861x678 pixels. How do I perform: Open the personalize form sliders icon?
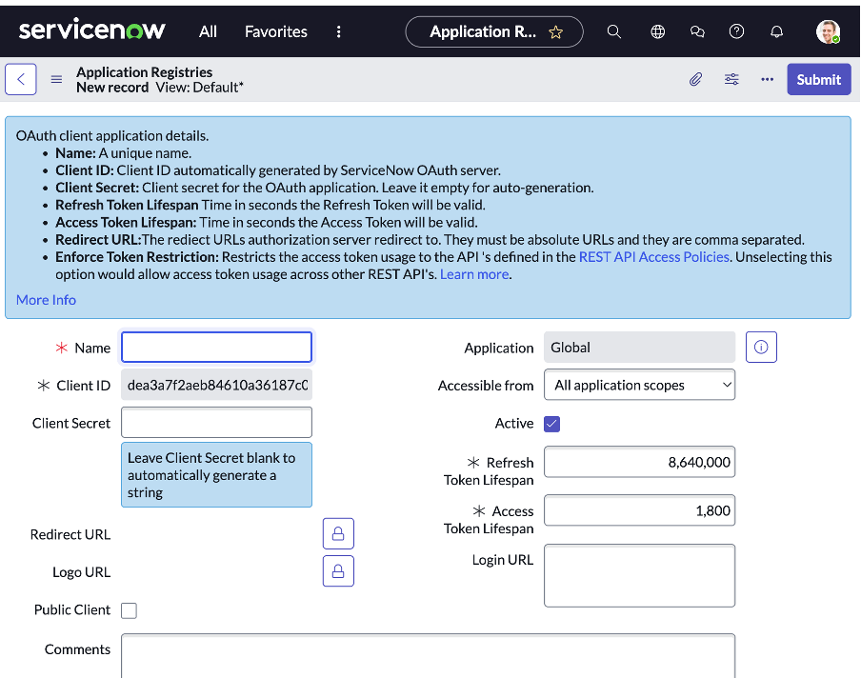pos(731,80)
